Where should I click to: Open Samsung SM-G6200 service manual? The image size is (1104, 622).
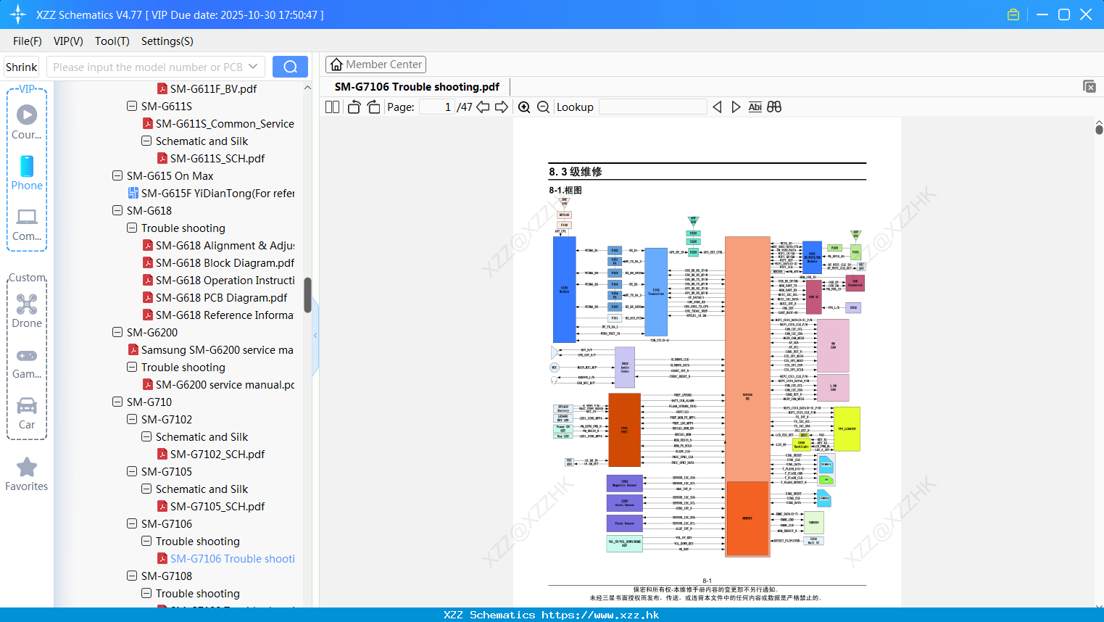click(x=211, y=350)
